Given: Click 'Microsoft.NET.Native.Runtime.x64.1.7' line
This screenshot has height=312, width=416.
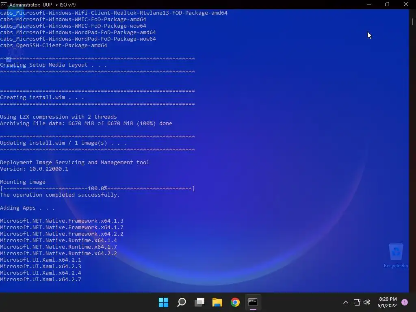Looking at the screenshot, I should (58, 247).
